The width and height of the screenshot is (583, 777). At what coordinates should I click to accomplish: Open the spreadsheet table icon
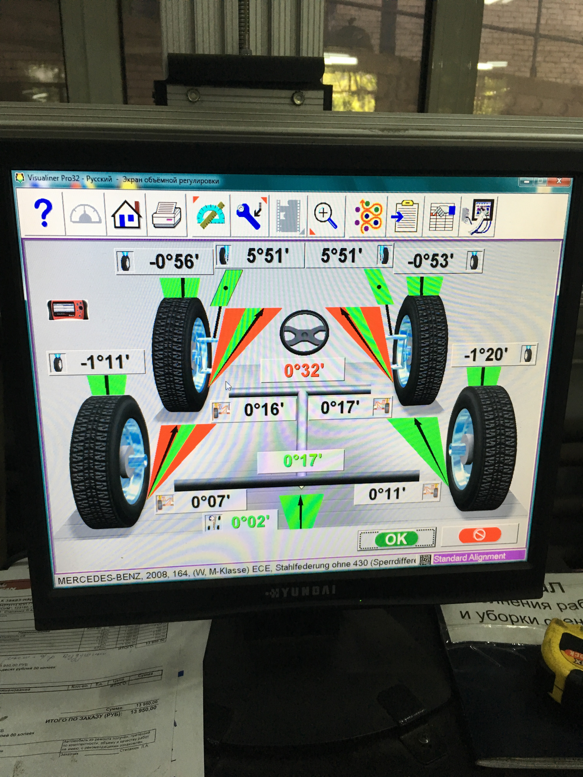442,217
